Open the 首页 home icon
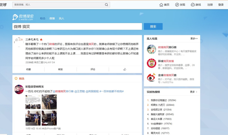Viewport: 228px width, 135px height. pyautogui.click(x=161, y=5)
